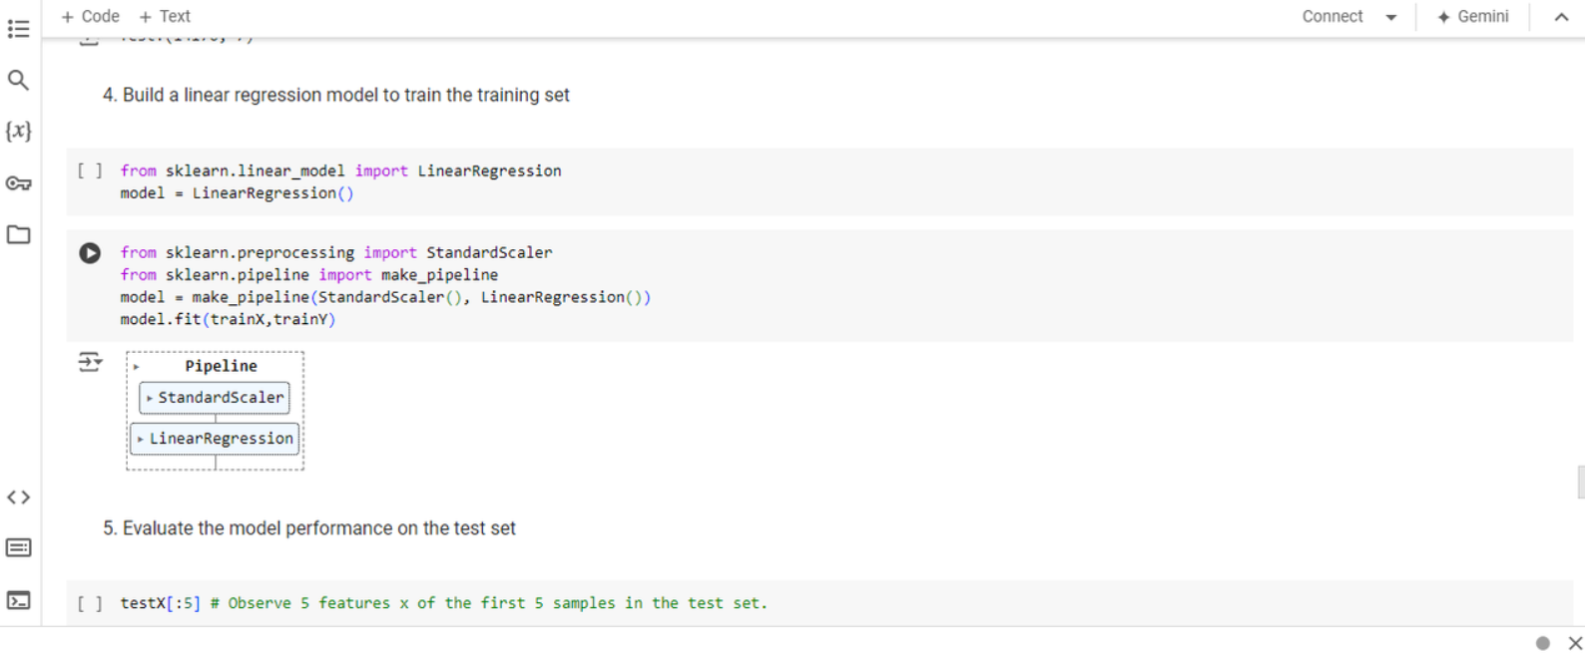Open the variables inspector {x}
Viewport: 1585px width, 653px height.
tap(18, 131)
